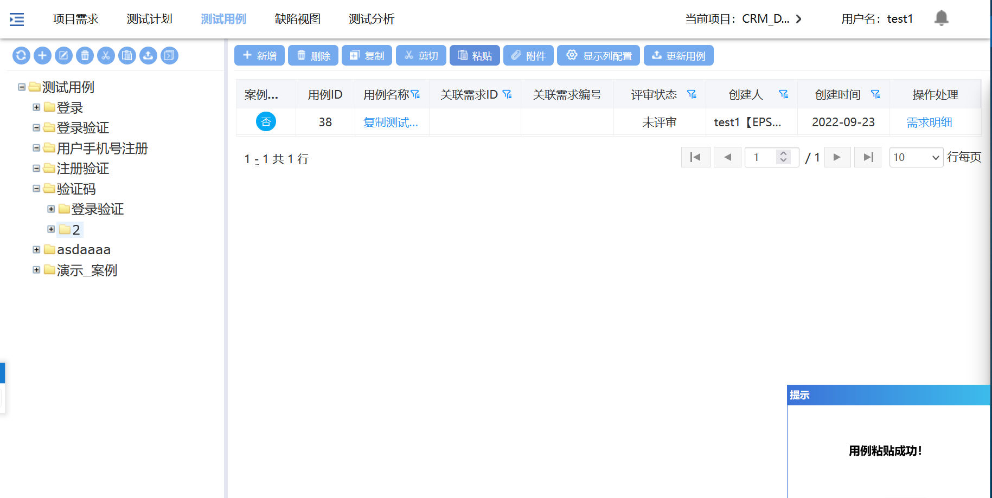Click the round upload icon above tree
Viewport: 992px width, 498px height.
[x=148, y=55]
